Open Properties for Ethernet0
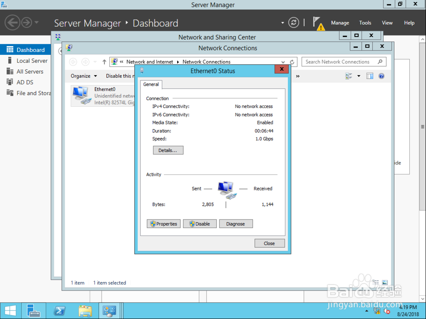Image resolution: width=426 pixels, height=319 pixels. coord(164,224)
